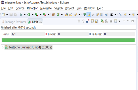Open the Navigate menu
The width and height of the screenshot is (138, 90).
pos(46,8)
